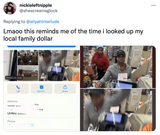The image size is (160, 135).
Task: Open the tweet's three-dot more menu
Action: (153, 5)
